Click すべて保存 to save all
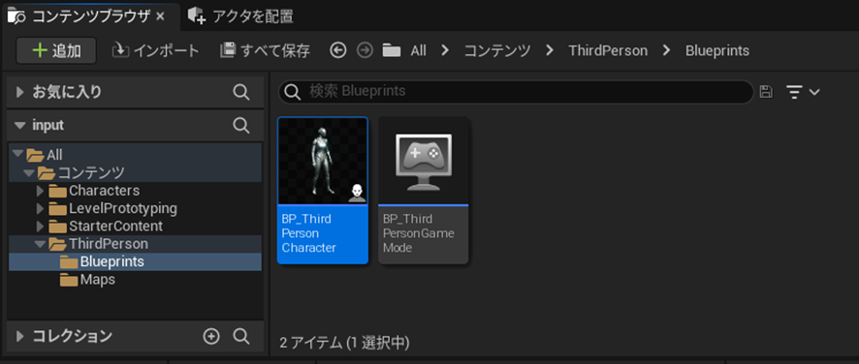Screen dimensions: 859x364 [x=265, y=51]
